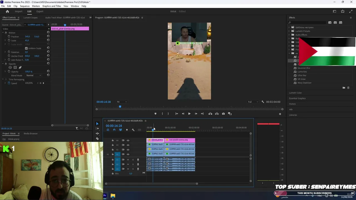Reset the Position parameter

click(x=48, y=36)
